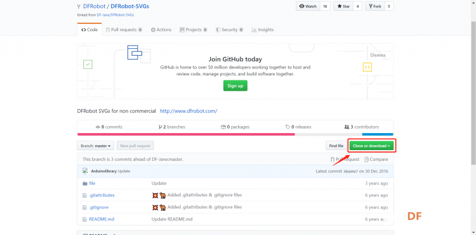
Task: Click the Pull request link
Action: pos(345,159)
